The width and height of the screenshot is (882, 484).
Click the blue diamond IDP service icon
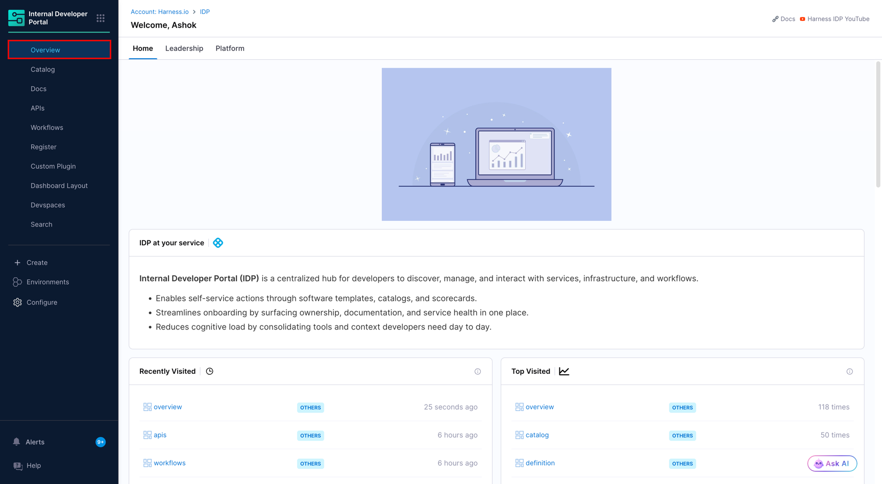(x=218, y=243)
